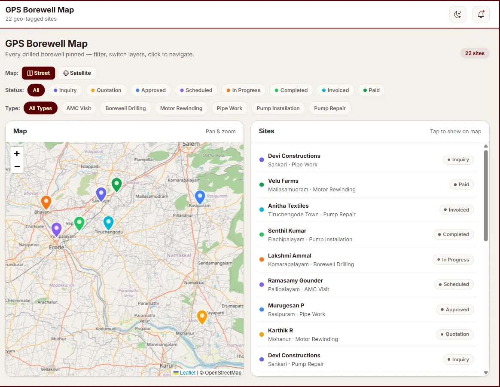Click the Quotation badge for Karthik R

click(455, 334)
